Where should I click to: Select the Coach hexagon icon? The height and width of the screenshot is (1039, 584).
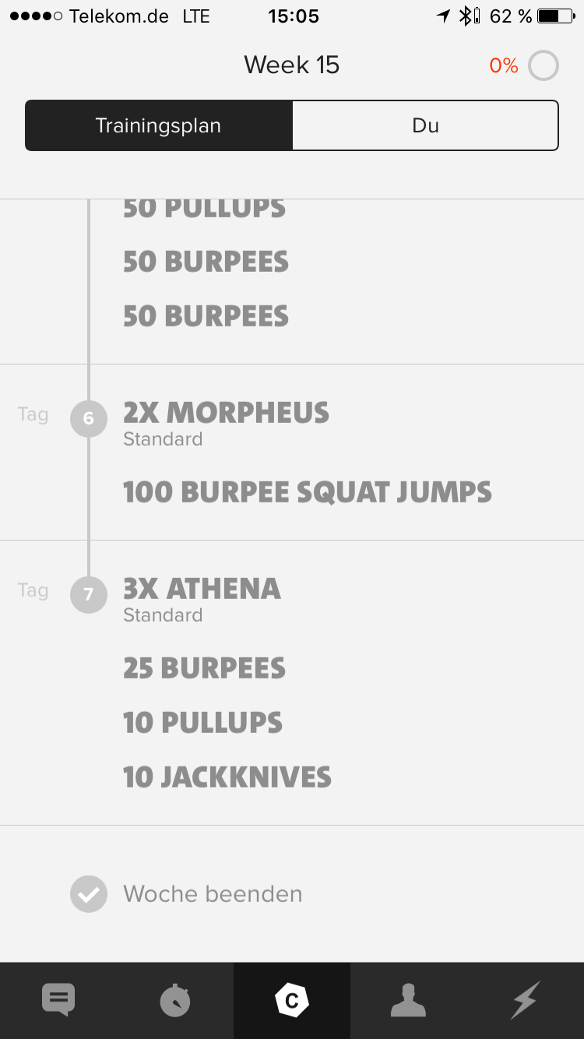pos(292,1000)
